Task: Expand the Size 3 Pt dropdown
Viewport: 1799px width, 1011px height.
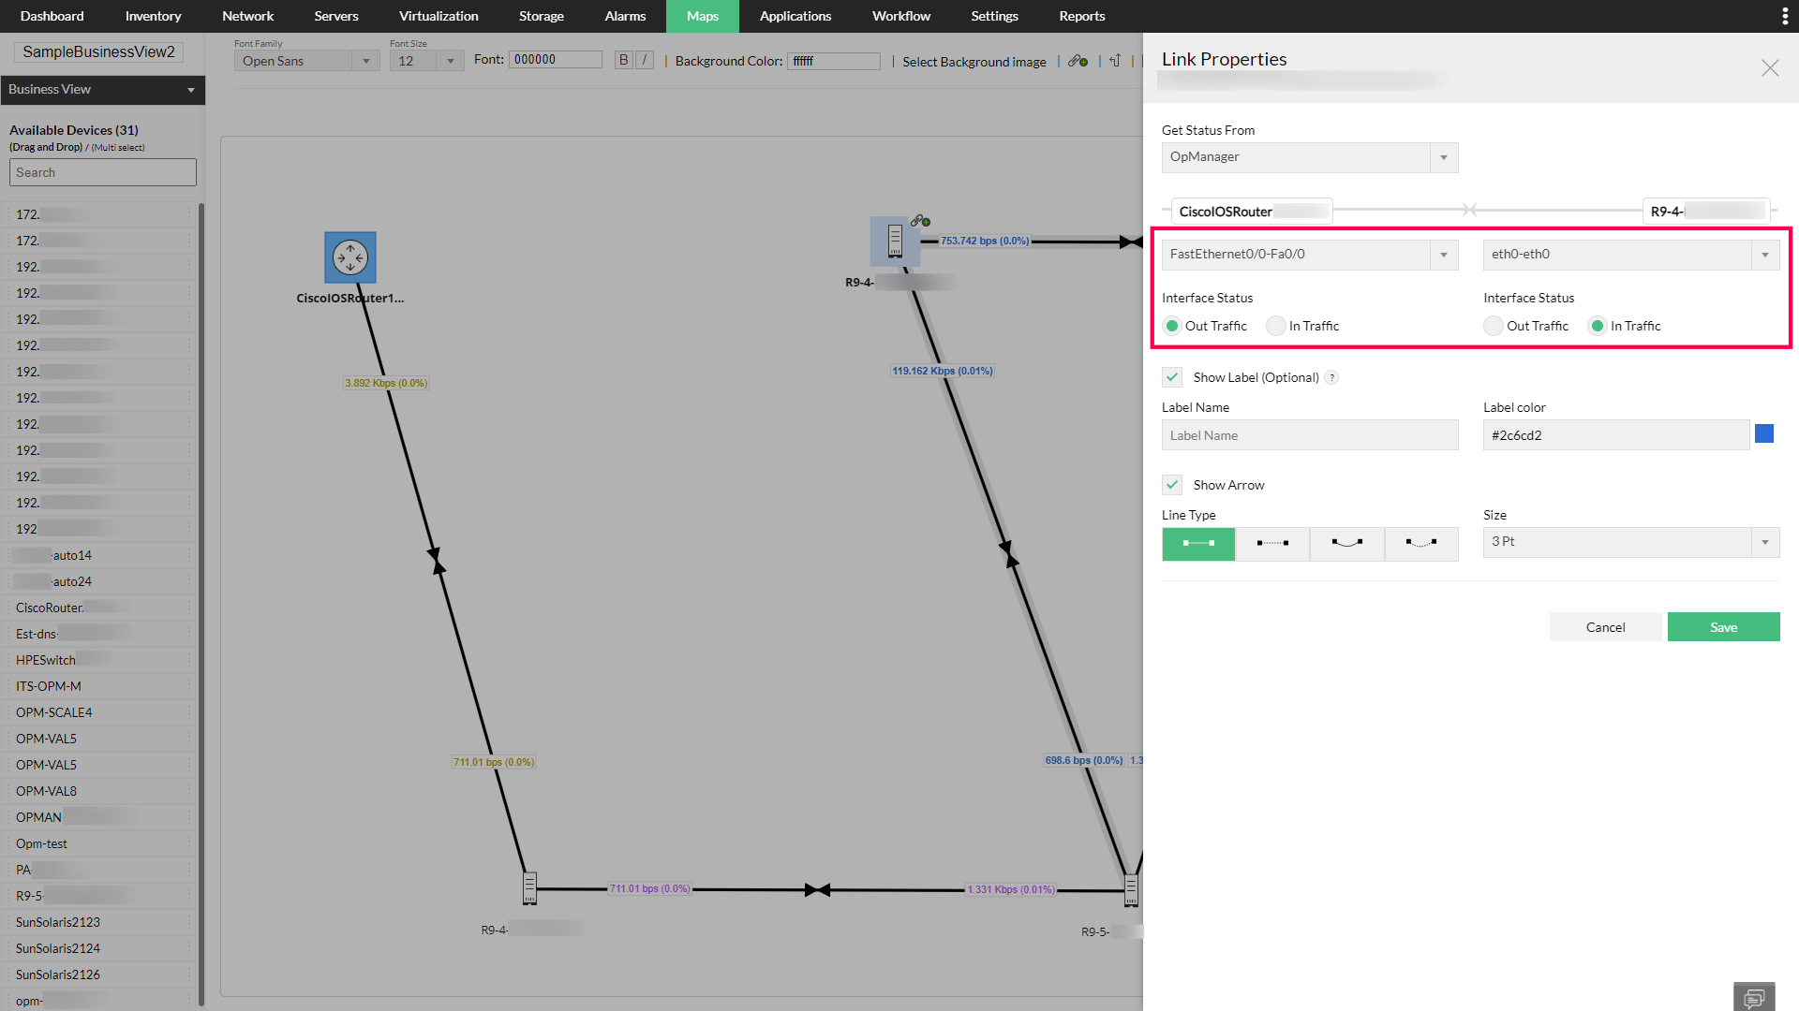Action: (x=1765, y=542)
